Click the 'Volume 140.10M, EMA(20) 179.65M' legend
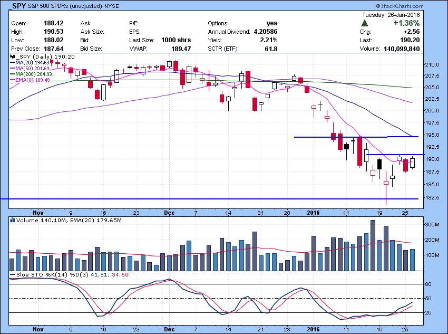 69,221
